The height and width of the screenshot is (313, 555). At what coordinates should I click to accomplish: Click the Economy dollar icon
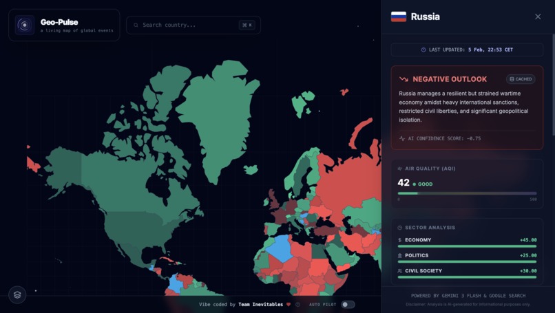400,240
